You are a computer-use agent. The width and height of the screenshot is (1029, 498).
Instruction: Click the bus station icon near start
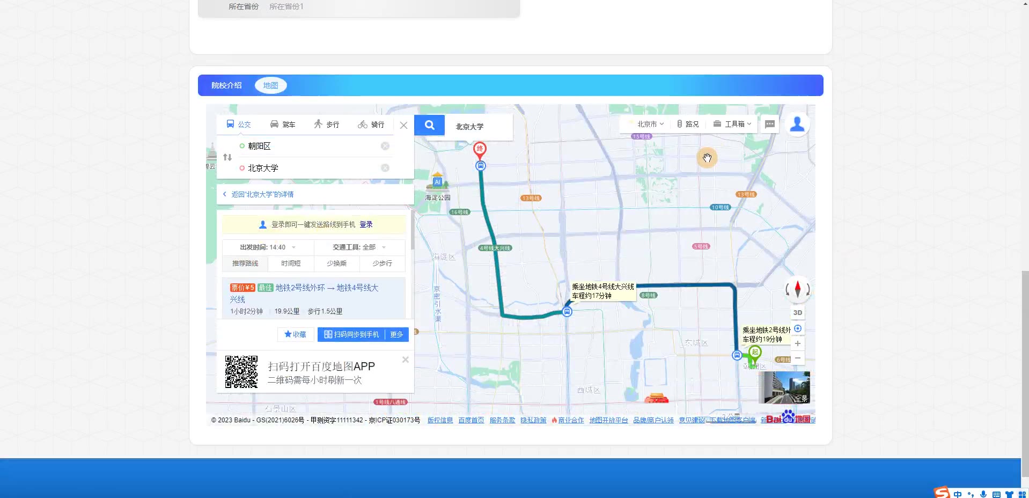(737, 355)
